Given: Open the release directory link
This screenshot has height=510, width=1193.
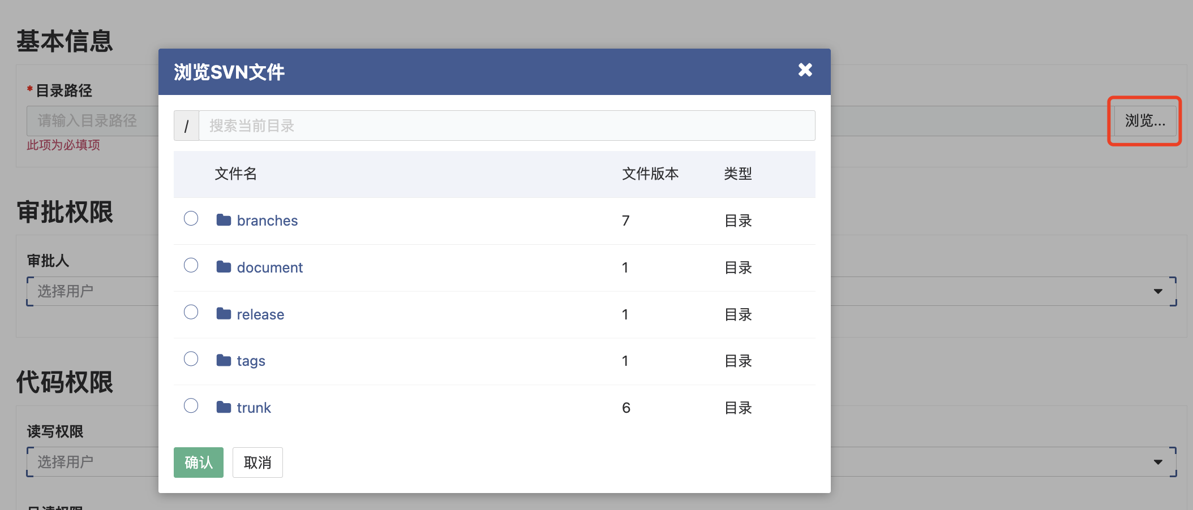Looking at the screenshot, I should click(260, 314).
